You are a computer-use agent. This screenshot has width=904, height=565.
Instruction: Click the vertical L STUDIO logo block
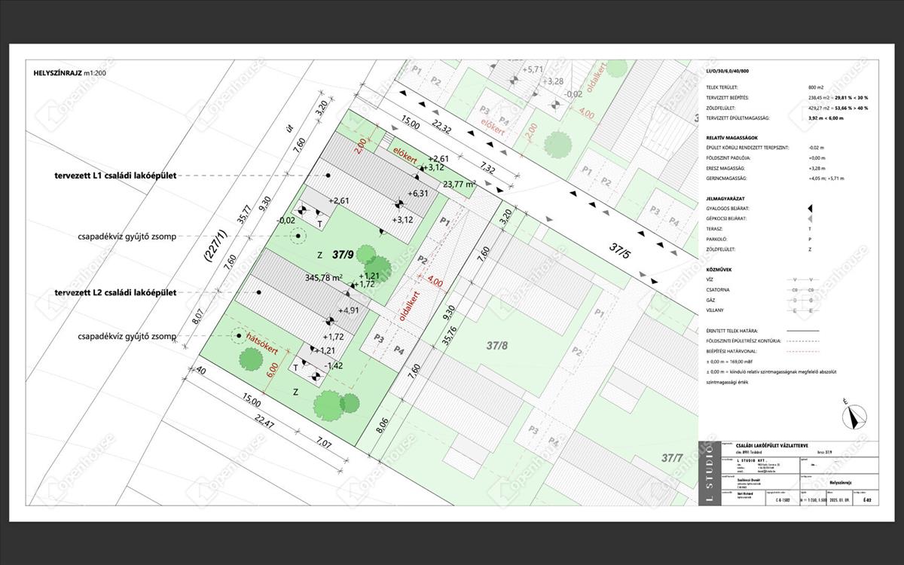[710, 472]
